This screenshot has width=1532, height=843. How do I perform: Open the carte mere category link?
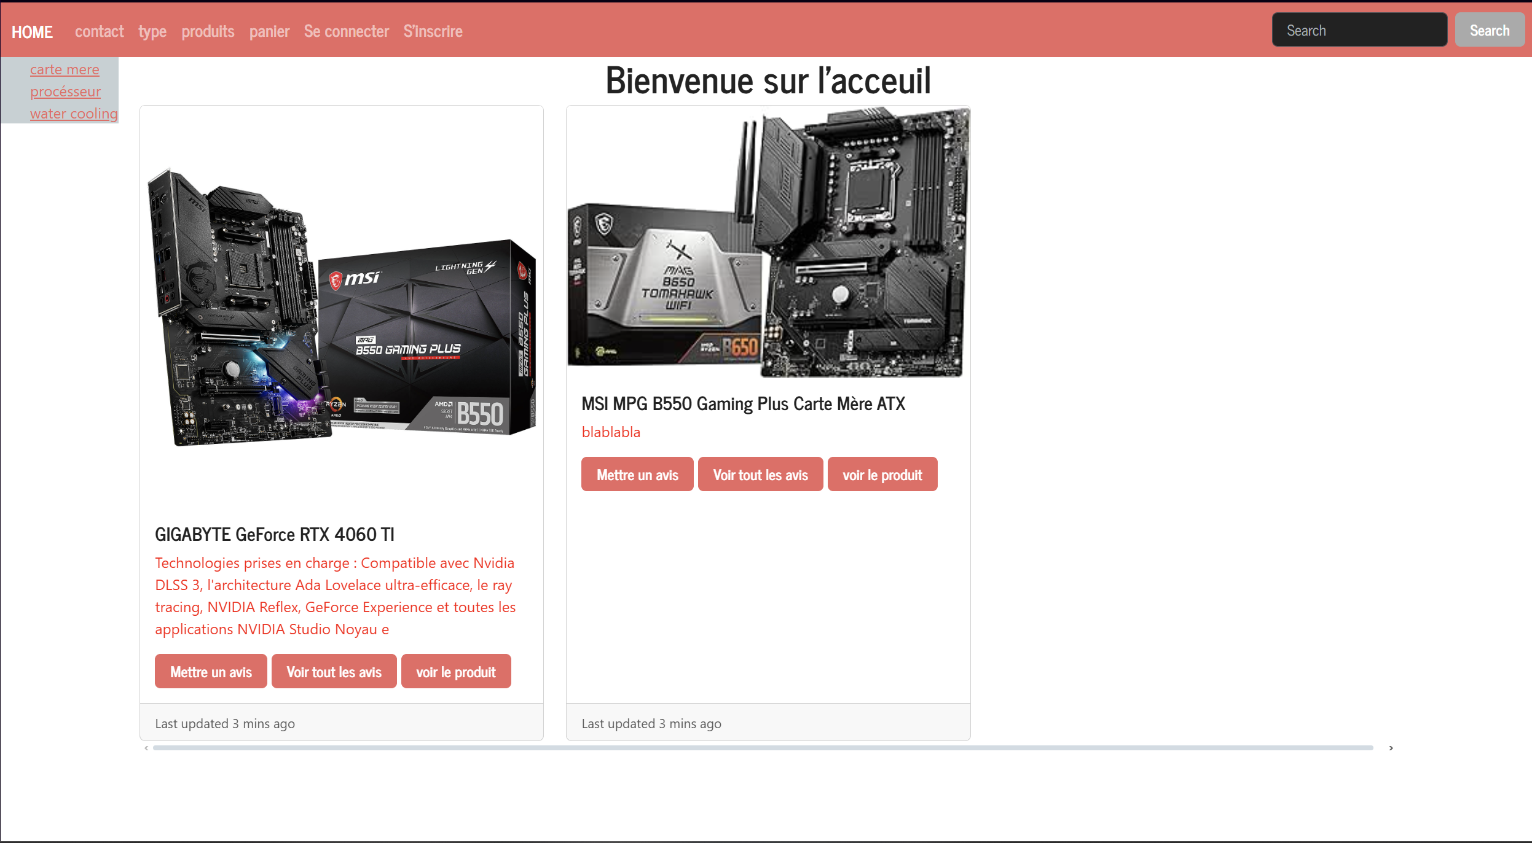tap(65, 70)
